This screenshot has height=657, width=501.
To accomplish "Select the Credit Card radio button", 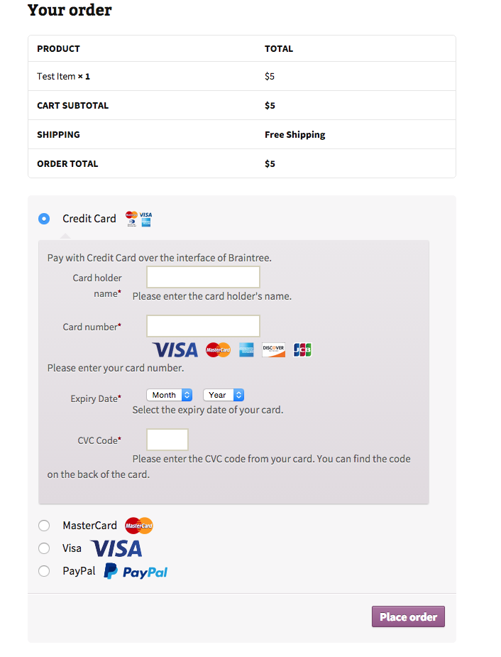I will coord(44,219).
